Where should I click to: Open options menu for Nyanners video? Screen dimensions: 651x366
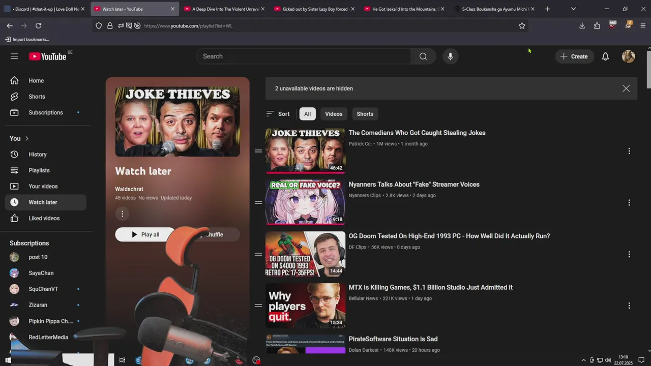pos(629,202)
